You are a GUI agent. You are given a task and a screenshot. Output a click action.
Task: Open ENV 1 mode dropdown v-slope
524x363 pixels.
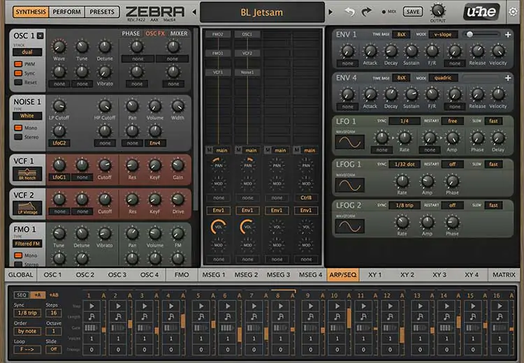tap(443, 34)
